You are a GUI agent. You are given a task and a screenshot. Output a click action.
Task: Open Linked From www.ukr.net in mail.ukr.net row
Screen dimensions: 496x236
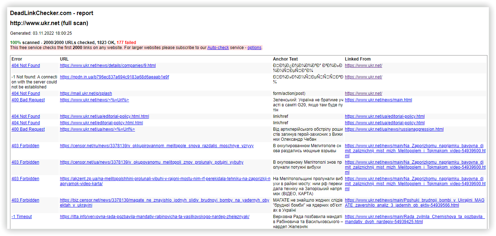(363, 93)
